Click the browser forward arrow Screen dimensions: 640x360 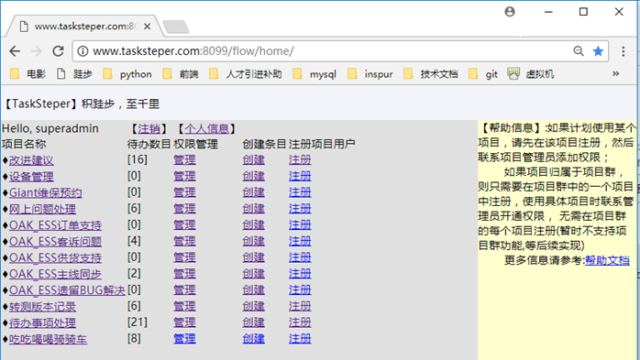[x=37, y=51]
